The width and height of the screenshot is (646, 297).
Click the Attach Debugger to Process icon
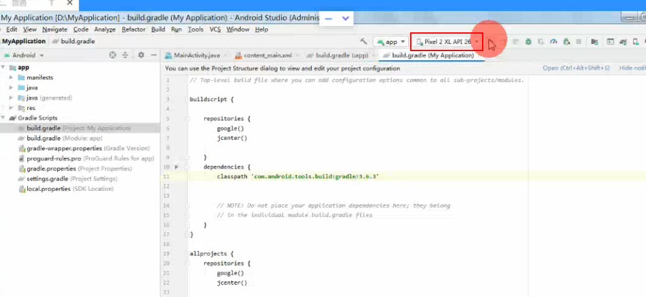coord(566,41)
